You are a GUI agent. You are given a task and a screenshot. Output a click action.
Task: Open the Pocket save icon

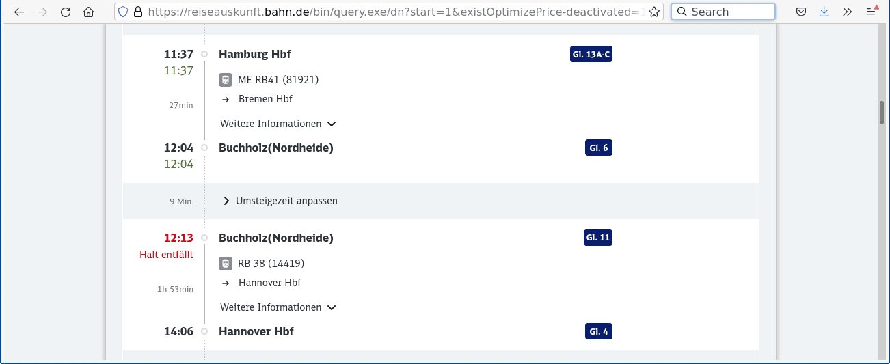pos(801,12)
